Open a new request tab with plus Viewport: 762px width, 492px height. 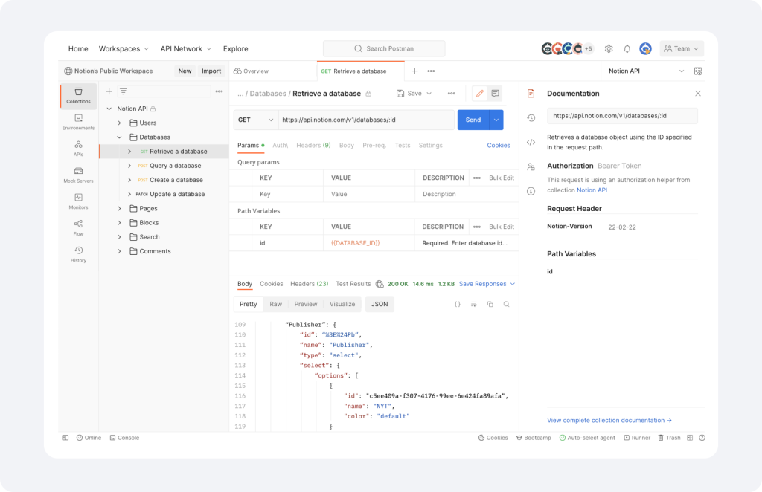point(414,71)
